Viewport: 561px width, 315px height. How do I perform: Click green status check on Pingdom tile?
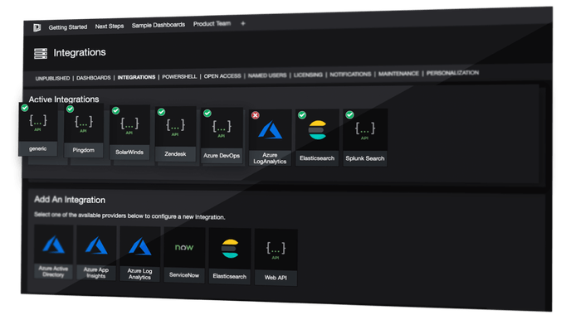click(70, 109)
